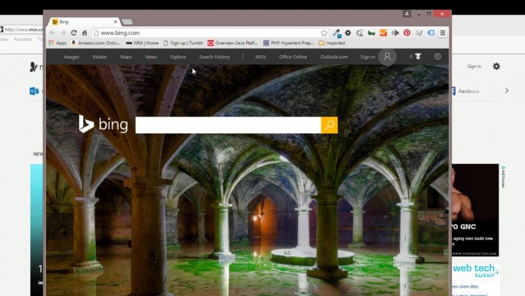Viewport: 525px width, 296px height.
Task: Click the MSN next arrow chevron
Action: [507, 91]
